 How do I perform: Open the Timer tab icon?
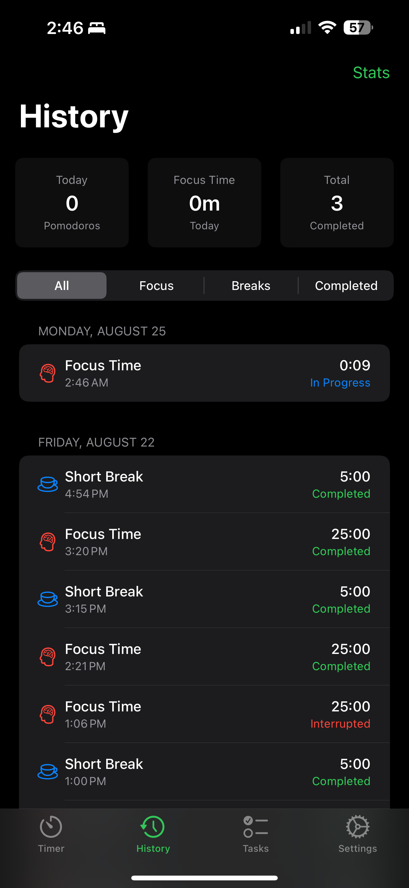51,827
